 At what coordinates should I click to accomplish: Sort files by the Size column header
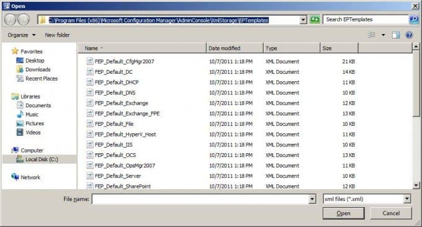pyautogui.click(x=339, y=48)
